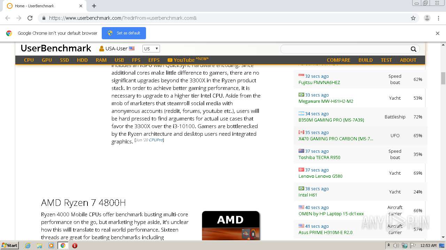
Task: Click the page vertical scrollbar thumb
Action: coord(443,78)
